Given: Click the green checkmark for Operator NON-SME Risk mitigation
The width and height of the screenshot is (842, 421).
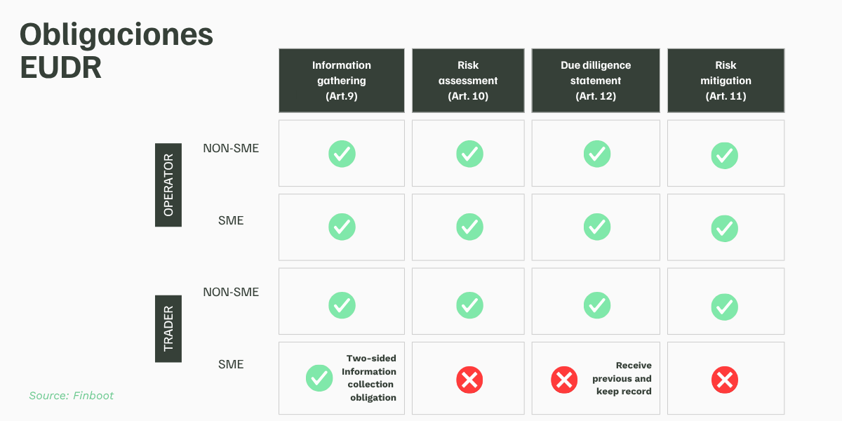Looking at the screenshot, I should pos(725,156).
